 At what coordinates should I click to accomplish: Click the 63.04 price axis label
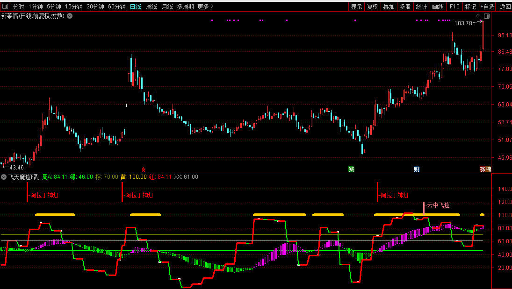pyautogui.click(x=505, y=105)
